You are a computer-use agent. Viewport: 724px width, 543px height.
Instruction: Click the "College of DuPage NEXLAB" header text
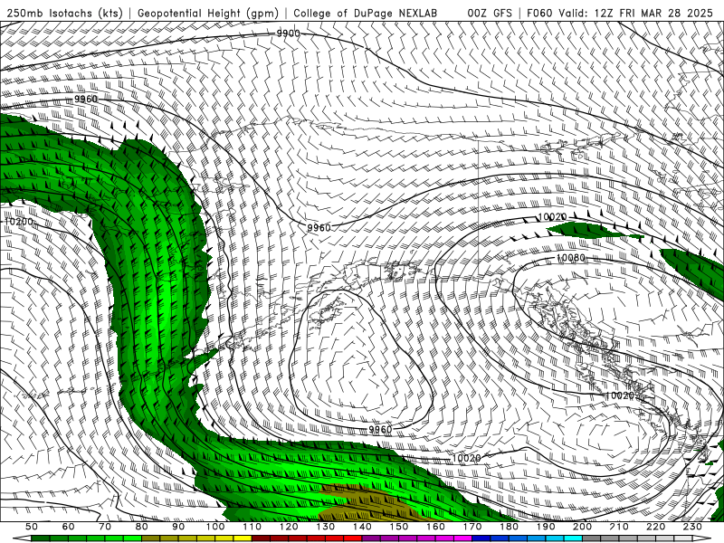(x=366, y=14)
